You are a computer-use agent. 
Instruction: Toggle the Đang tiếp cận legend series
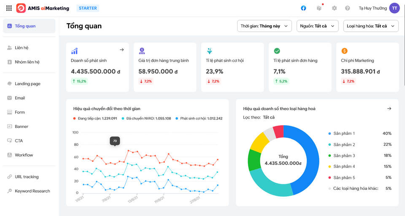point(95,119)
